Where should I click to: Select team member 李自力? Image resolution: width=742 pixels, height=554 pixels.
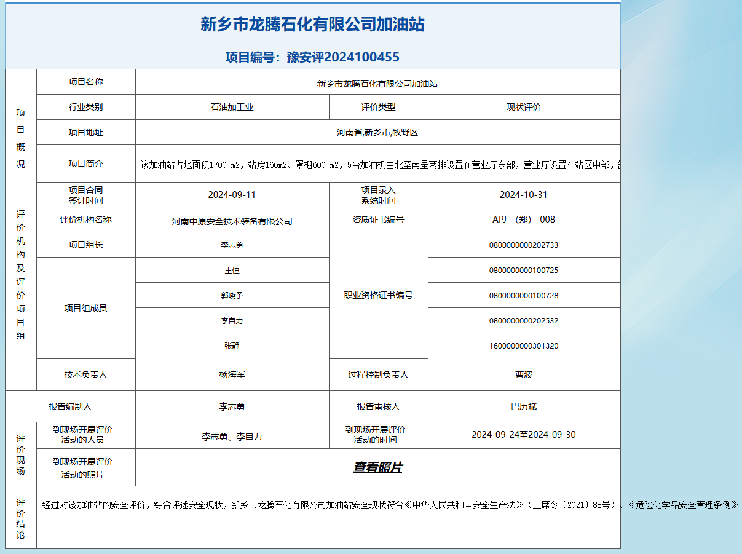(x=232, y=320)
